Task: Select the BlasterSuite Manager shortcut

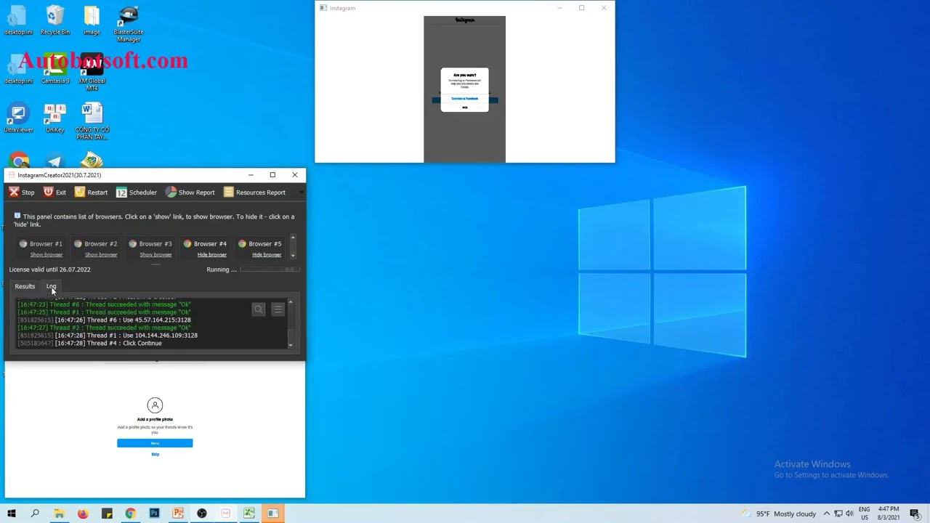Action: pos(129,24)
